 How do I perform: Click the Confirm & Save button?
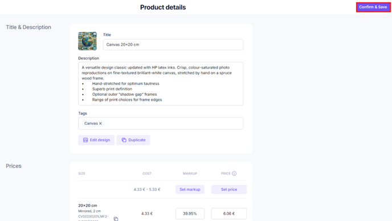click(x=373, y=7)
